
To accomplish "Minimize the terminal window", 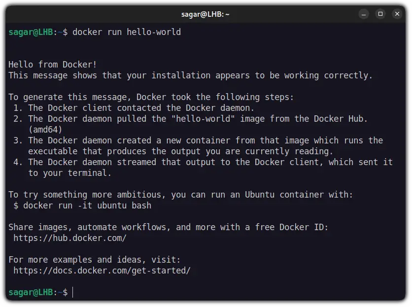I will (364, 14).
